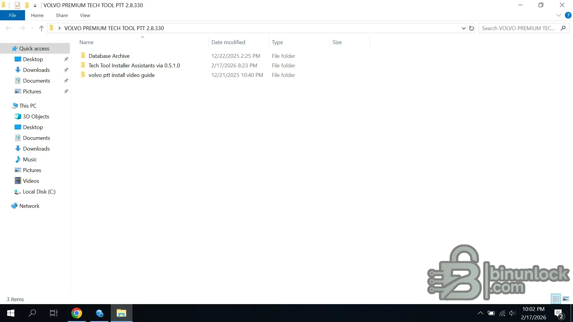Click the Up one level arrow
This screenshot has width=573, height=322.
pos(41,28)
